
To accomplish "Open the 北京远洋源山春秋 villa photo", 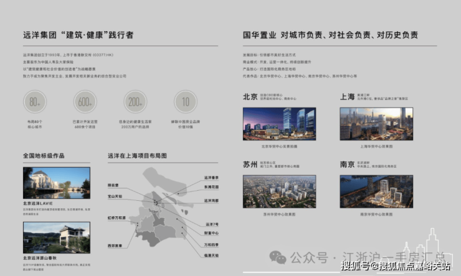I will pyautogui.click(x=57, y=237).
